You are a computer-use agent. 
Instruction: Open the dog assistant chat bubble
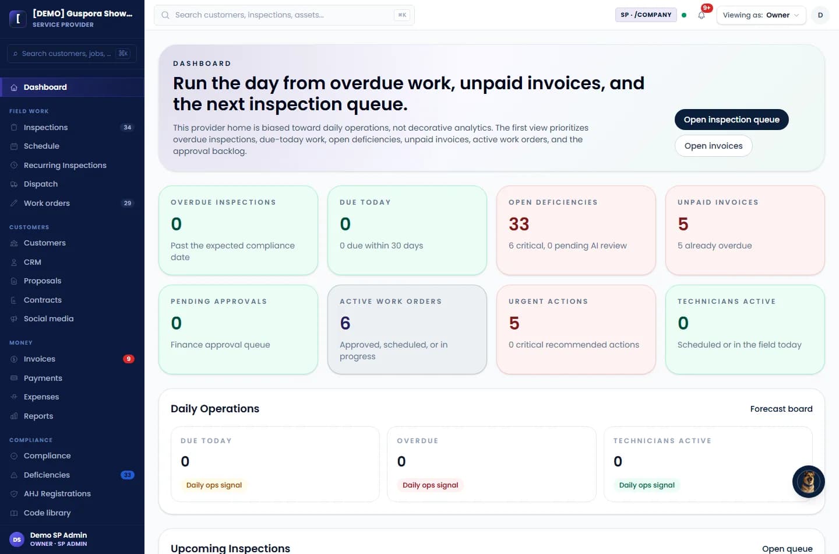coord(808,482)
